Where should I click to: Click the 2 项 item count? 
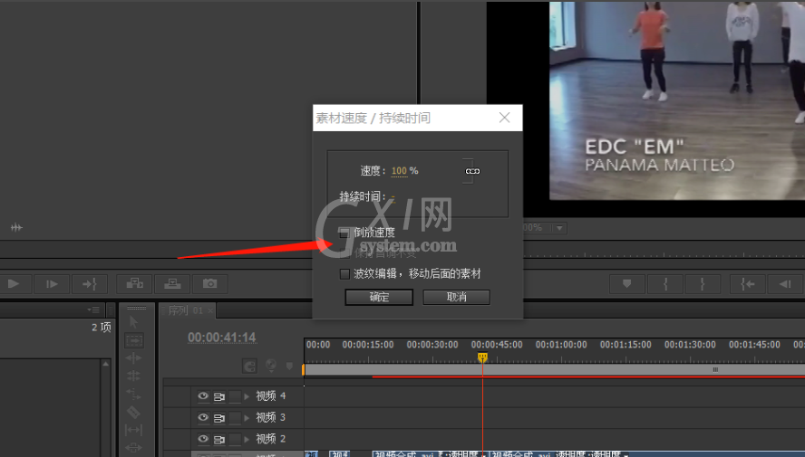pyautogui.click(x=102, y=328)
